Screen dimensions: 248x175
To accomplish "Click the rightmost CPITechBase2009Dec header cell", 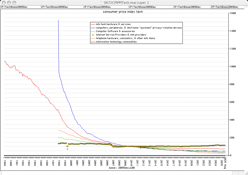I will (225, 7).
